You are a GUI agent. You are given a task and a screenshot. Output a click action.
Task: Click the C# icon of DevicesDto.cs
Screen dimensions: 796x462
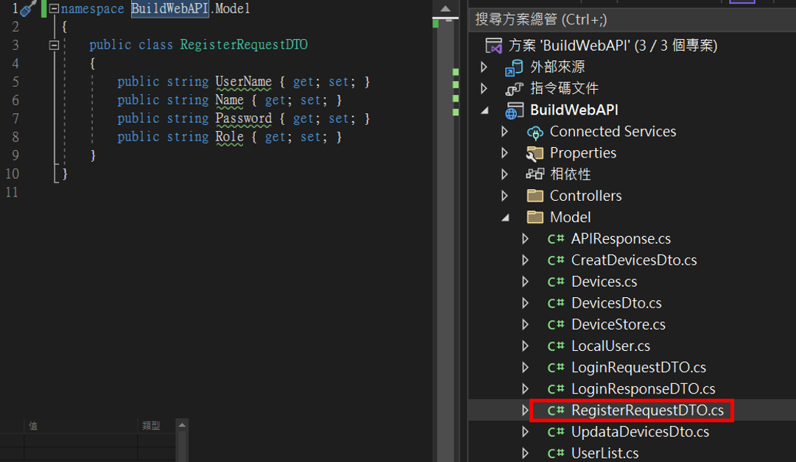click(x=556, y=303)
